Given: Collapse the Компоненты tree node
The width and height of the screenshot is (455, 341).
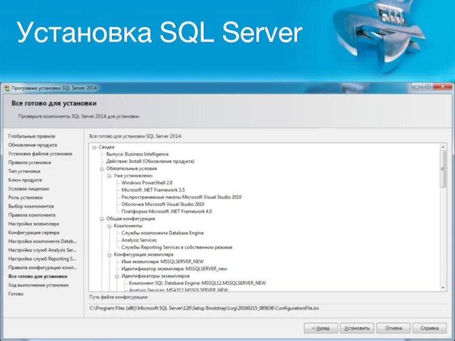Looking at the screenshot, I should coord(109,226).
